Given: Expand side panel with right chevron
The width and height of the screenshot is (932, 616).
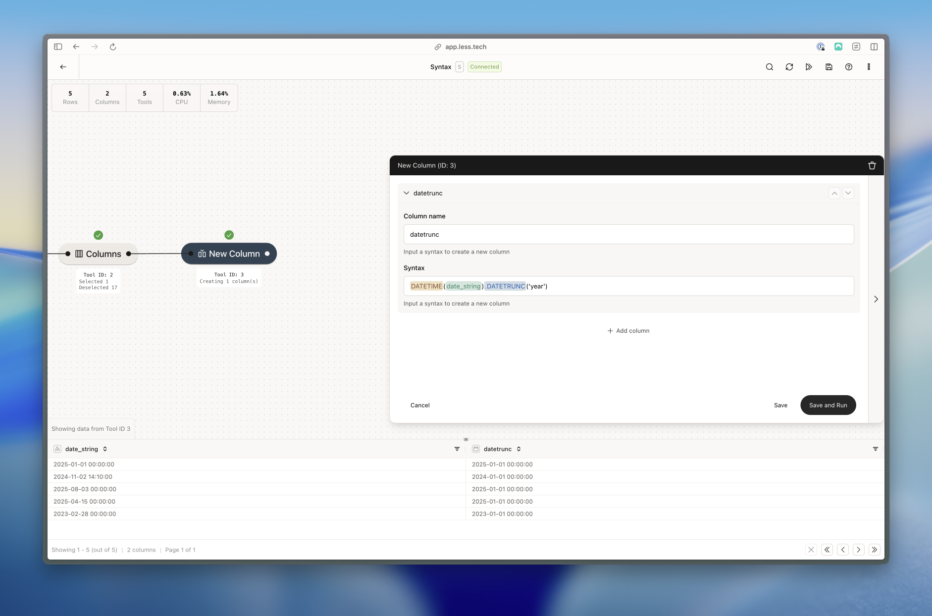Looking at the screenshot, I should click(x=876, y=299).
